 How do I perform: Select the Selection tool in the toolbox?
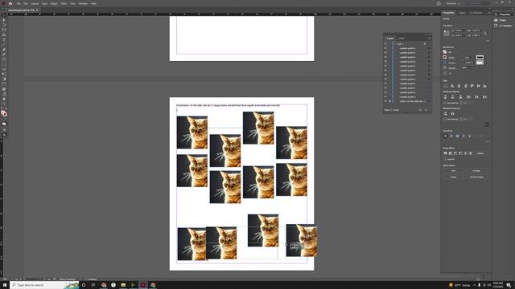point(4,15)
